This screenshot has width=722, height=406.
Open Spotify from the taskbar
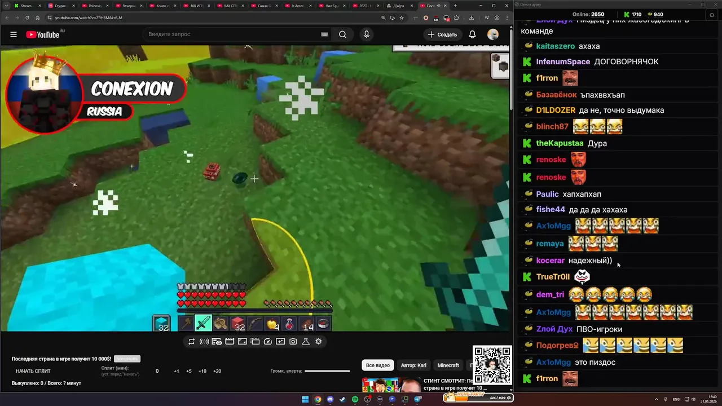355,399
